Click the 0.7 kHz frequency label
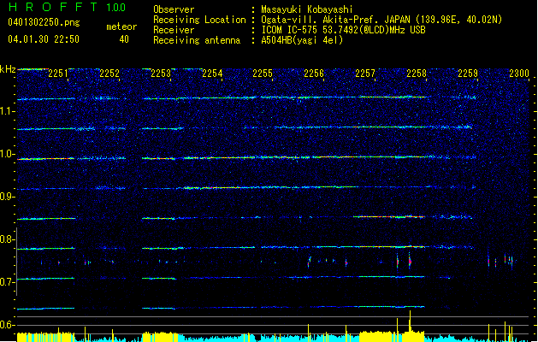The height and width of the screenshot is (342, 538). tap(8, 282)
